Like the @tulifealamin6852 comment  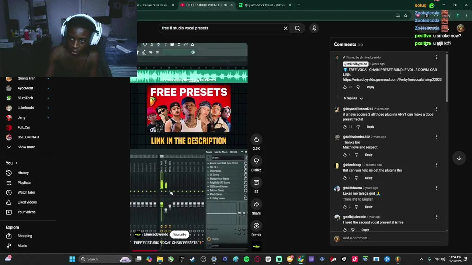(345, 155)
